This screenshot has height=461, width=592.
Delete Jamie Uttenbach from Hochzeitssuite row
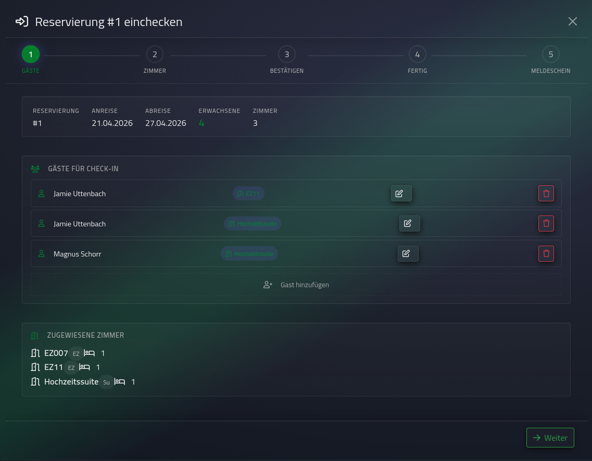(x=546, y=224)
